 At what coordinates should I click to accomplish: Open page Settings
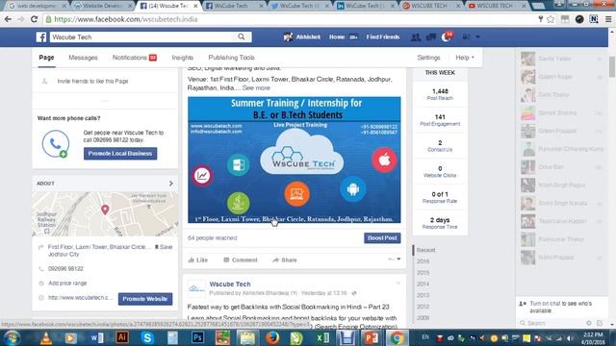(x=428, y=58)
